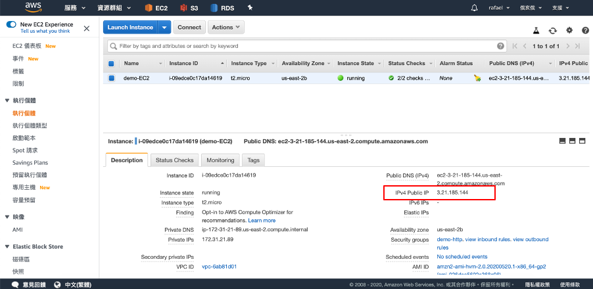Switch to the Description tab

[127, 160]
